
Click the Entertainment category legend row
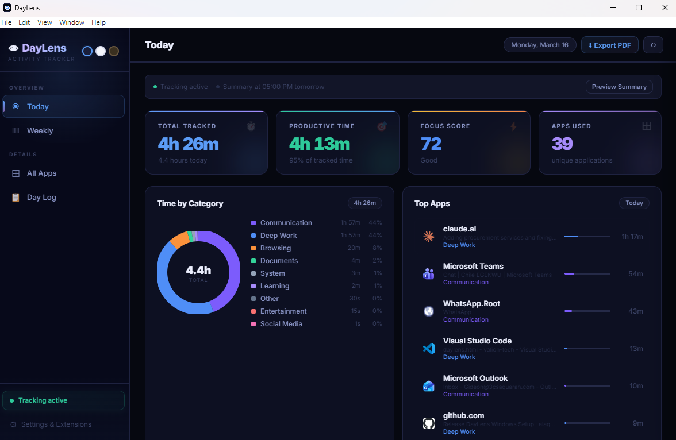tap(316, 311)
